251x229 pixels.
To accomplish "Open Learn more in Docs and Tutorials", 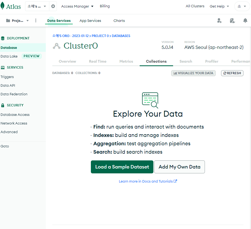I will point(148,181).
